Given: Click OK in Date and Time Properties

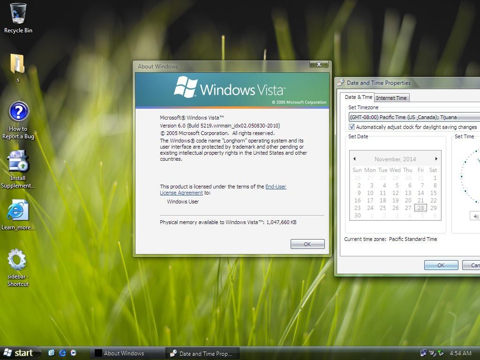Looking at the screenshot, I should coord(441,265).
